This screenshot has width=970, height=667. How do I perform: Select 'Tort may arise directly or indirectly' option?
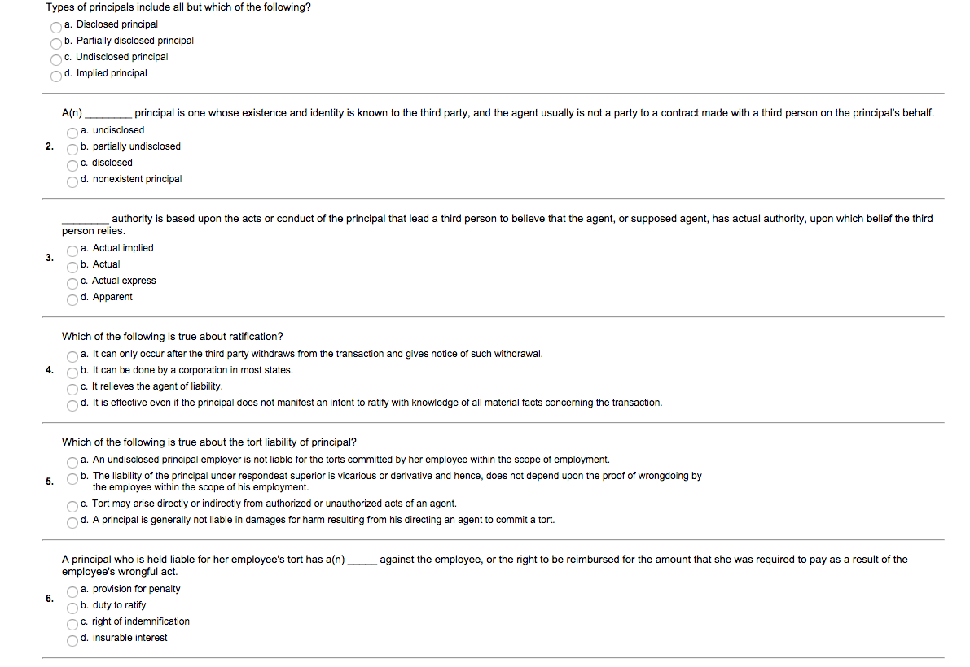coord(72,506)
